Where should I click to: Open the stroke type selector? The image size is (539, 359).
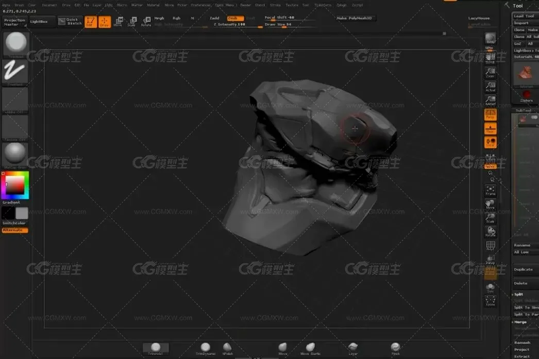[x=15, y=72]
